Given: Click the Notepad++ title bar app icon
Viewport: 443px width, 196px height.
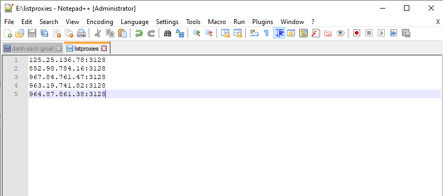Looking at the screenshot, I should (x=9, y=8).
